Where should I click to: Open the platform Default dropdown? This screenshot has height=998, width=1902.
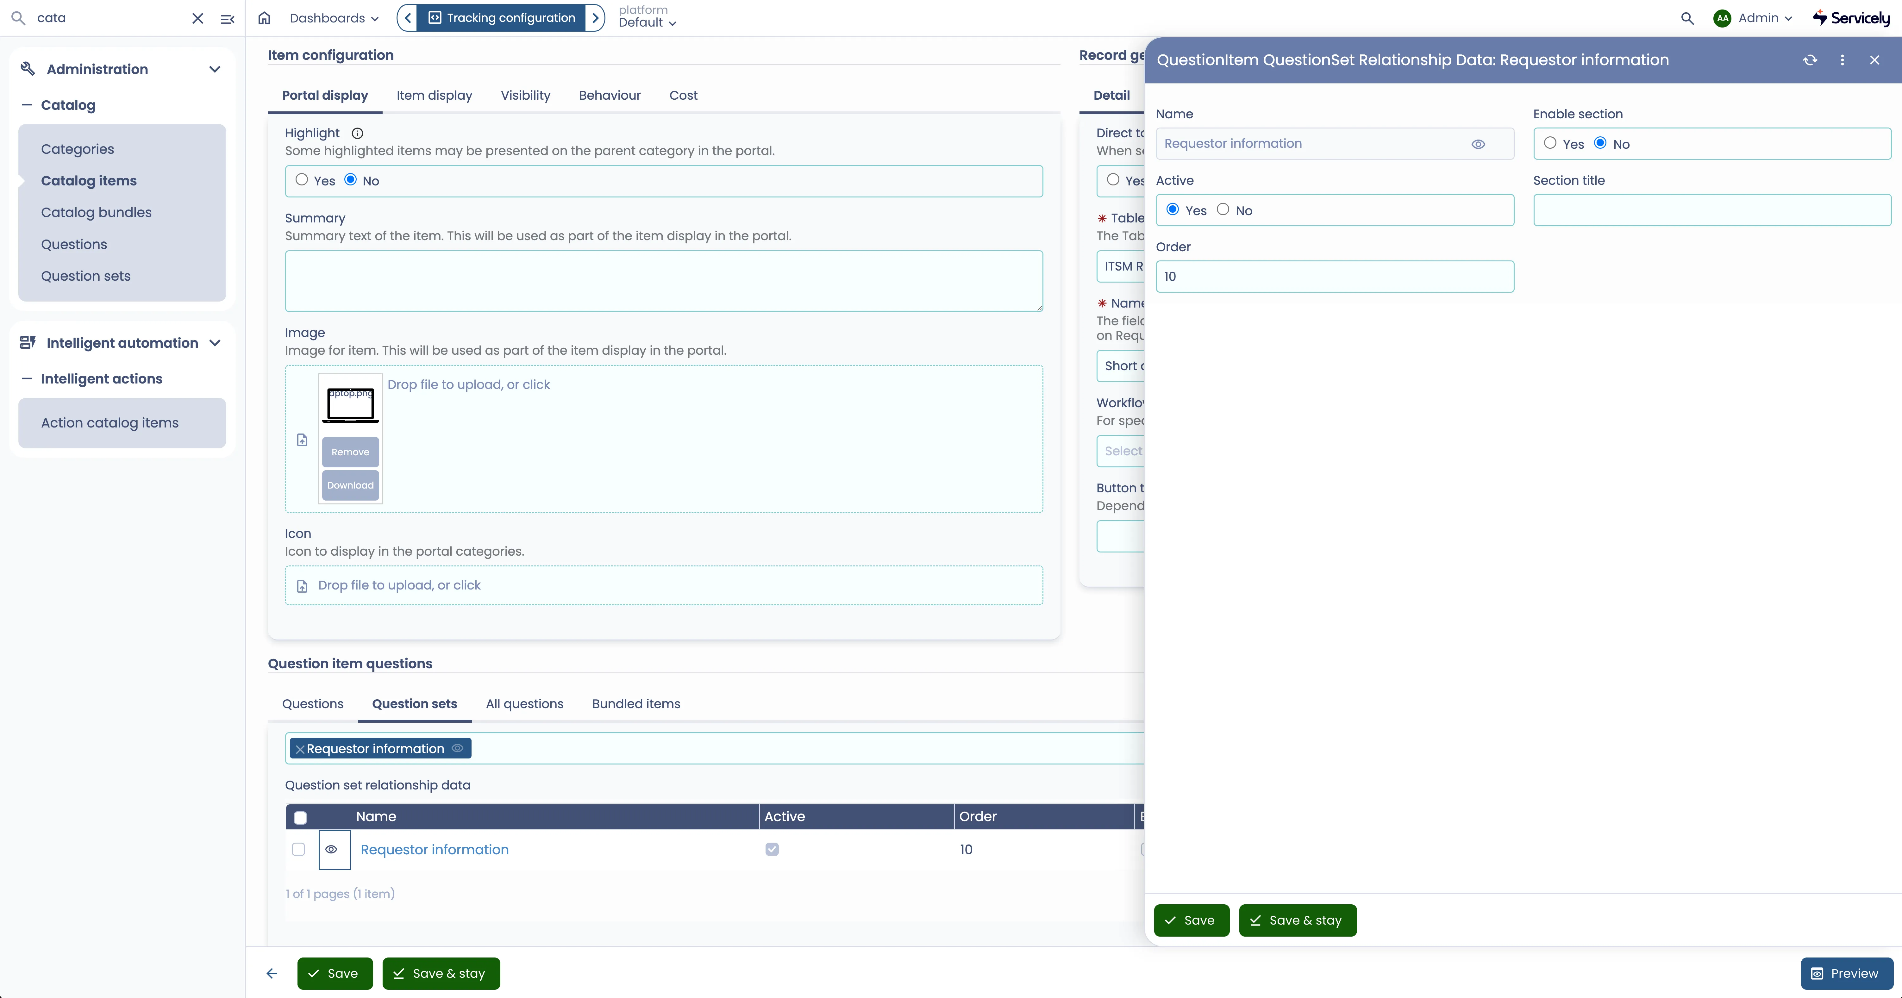[647, 23]
